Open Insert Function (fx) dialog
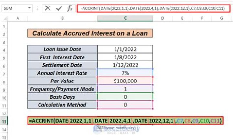 click(x=70, y=8)
